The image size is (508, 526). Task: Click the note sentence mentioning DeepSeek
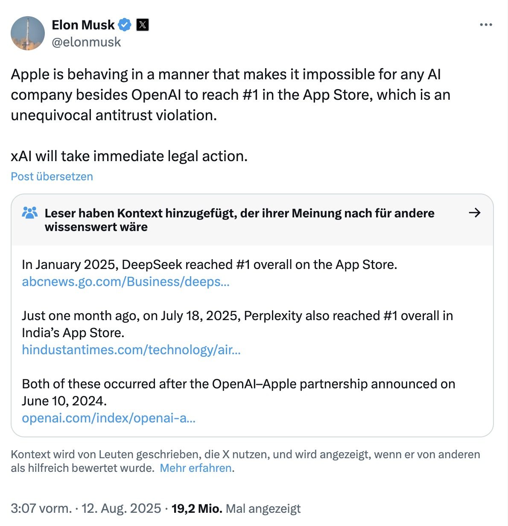pos(209,265)
